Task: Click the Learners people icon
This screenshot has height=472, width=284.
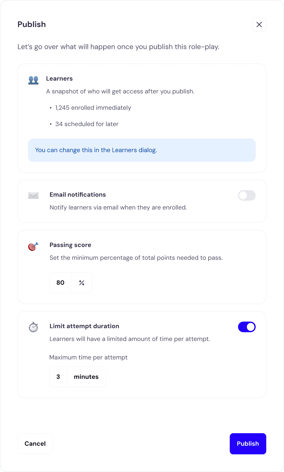Action: click(33, 80)
